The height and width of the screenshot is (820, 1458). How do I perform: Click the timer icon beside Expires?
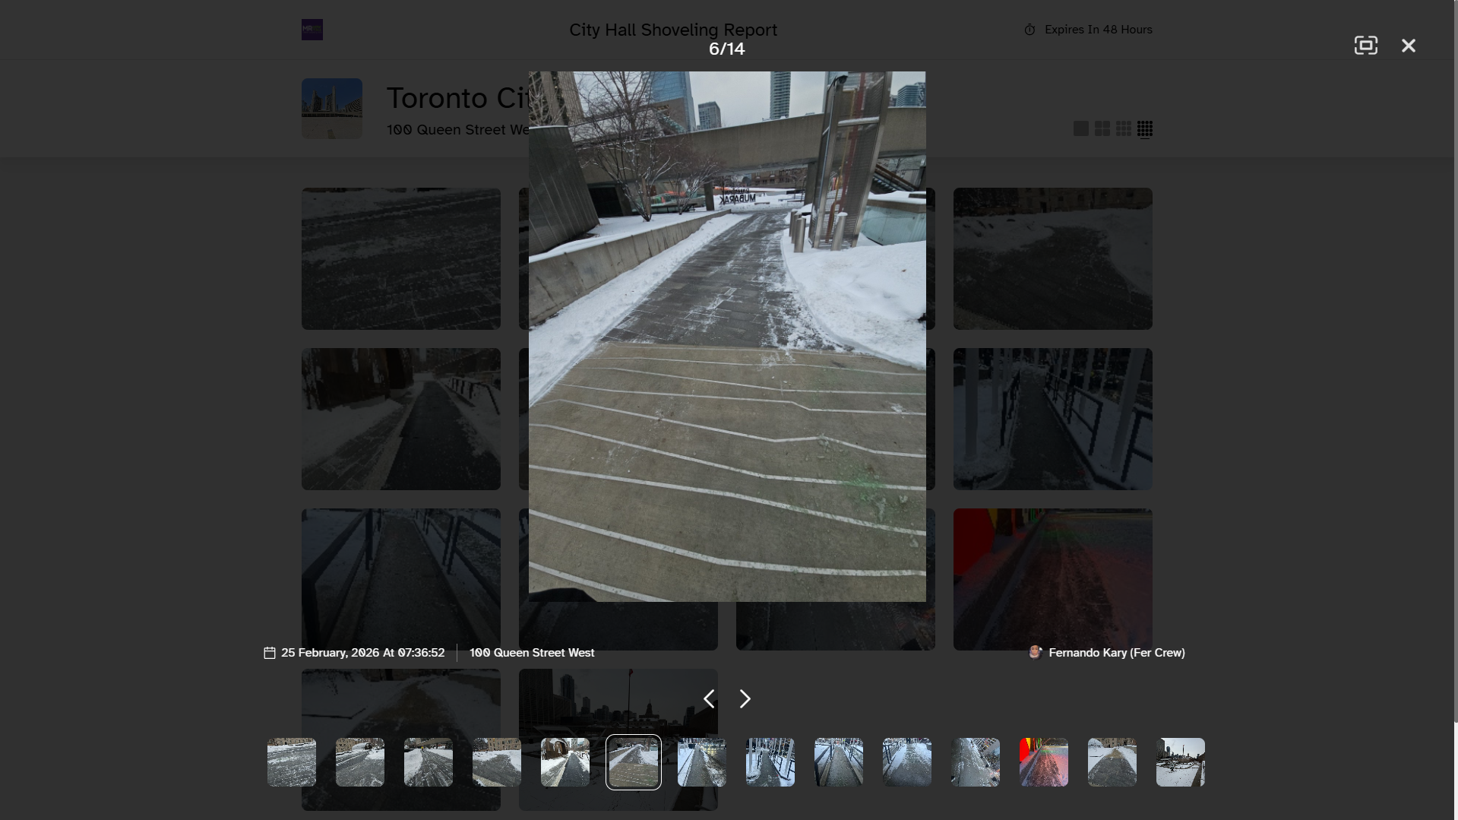[x=1029, y=30]
